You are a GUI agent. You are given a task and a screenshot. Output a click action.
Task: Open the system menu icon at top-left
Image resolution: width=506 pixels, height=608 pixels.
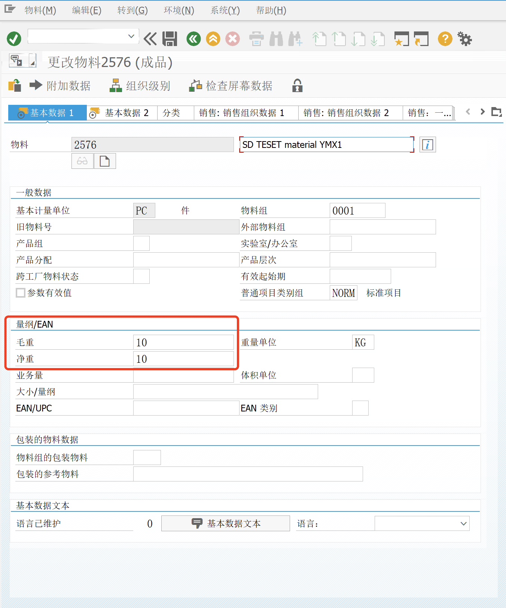(x=10, y=9)
